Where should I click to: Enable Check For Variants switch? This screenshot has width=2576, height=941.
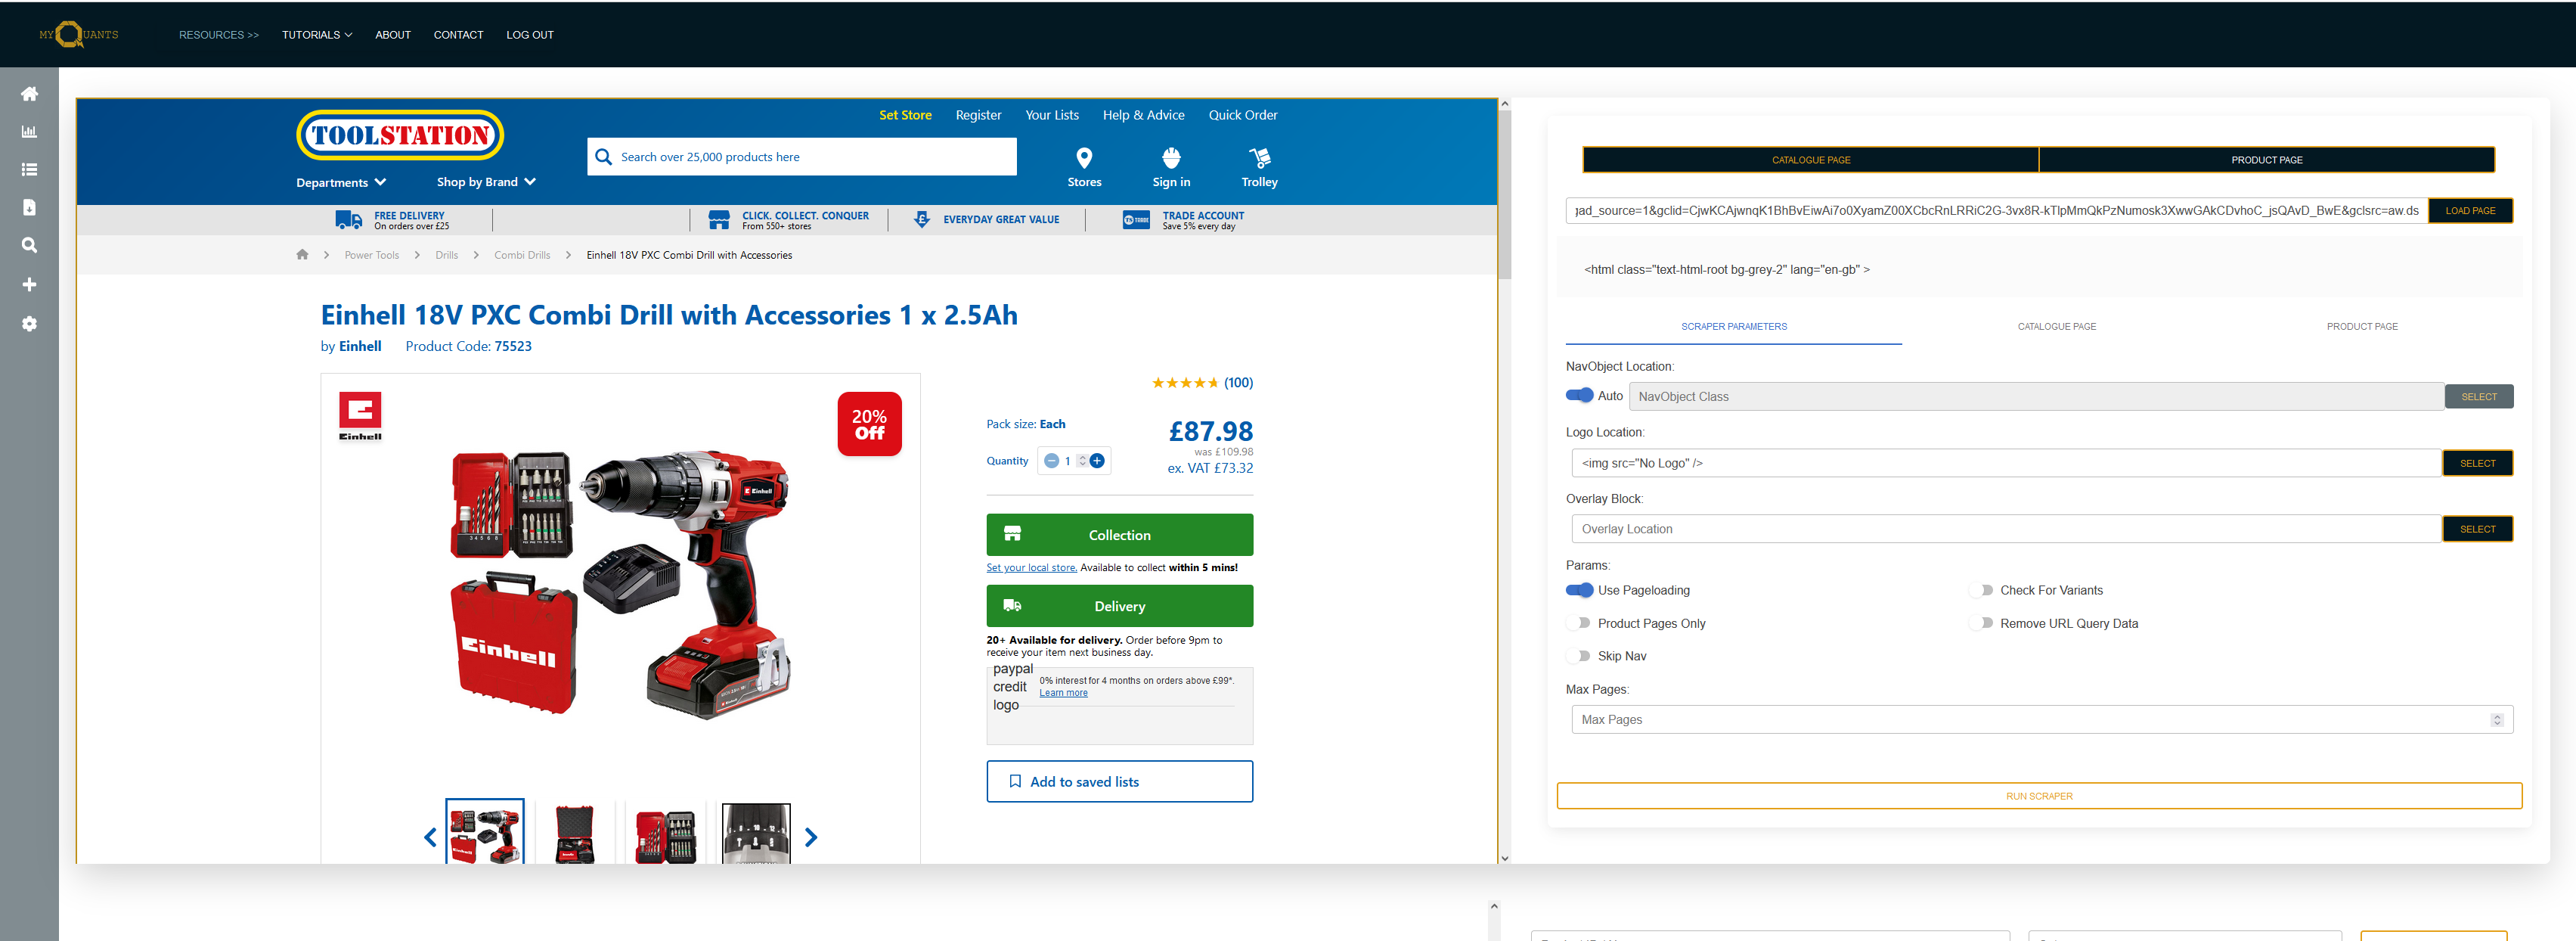(x=1981, y=590)
